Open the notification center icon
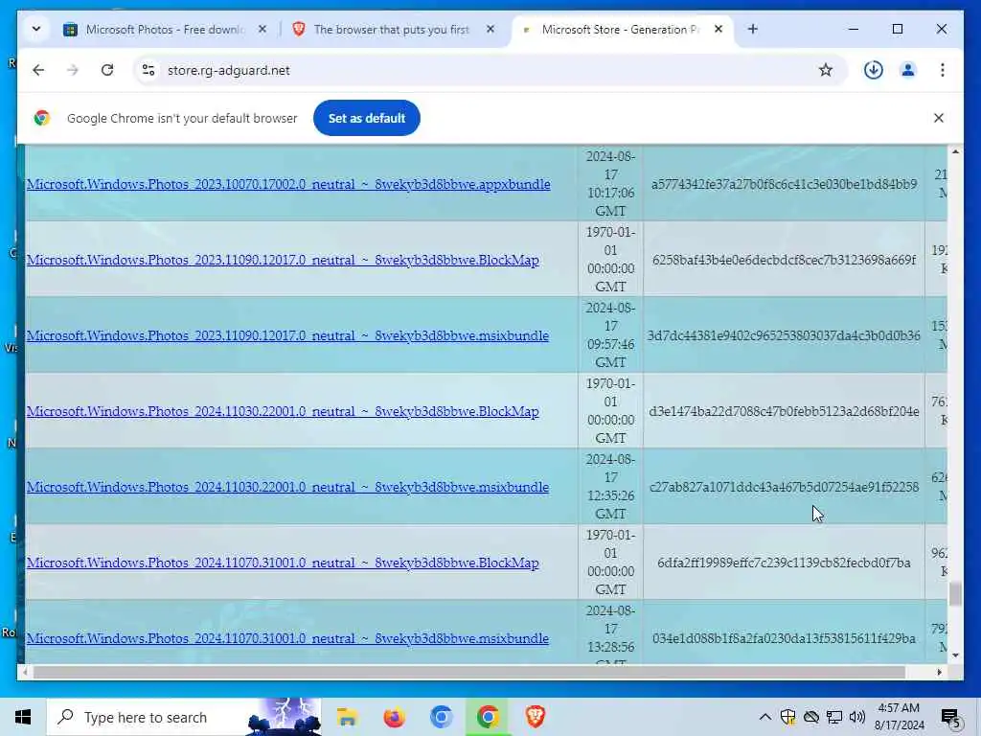Screen dimensions: 981x736 tap(951, 717)
